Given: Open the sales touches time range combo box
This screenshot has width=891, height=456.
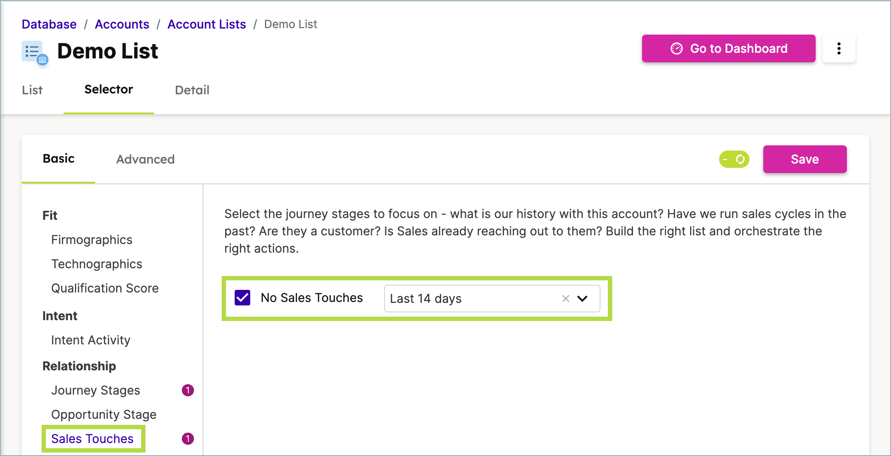Looking at the screenshot, I should (x=492, y=299).
